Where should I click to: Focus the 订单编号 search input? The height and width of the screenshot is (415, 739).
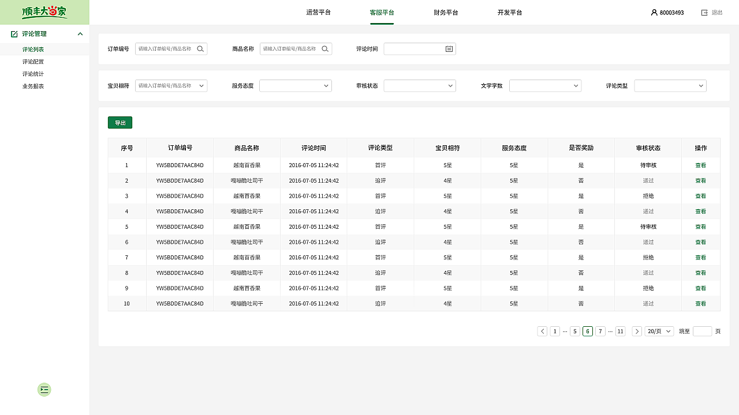point(171,49)
